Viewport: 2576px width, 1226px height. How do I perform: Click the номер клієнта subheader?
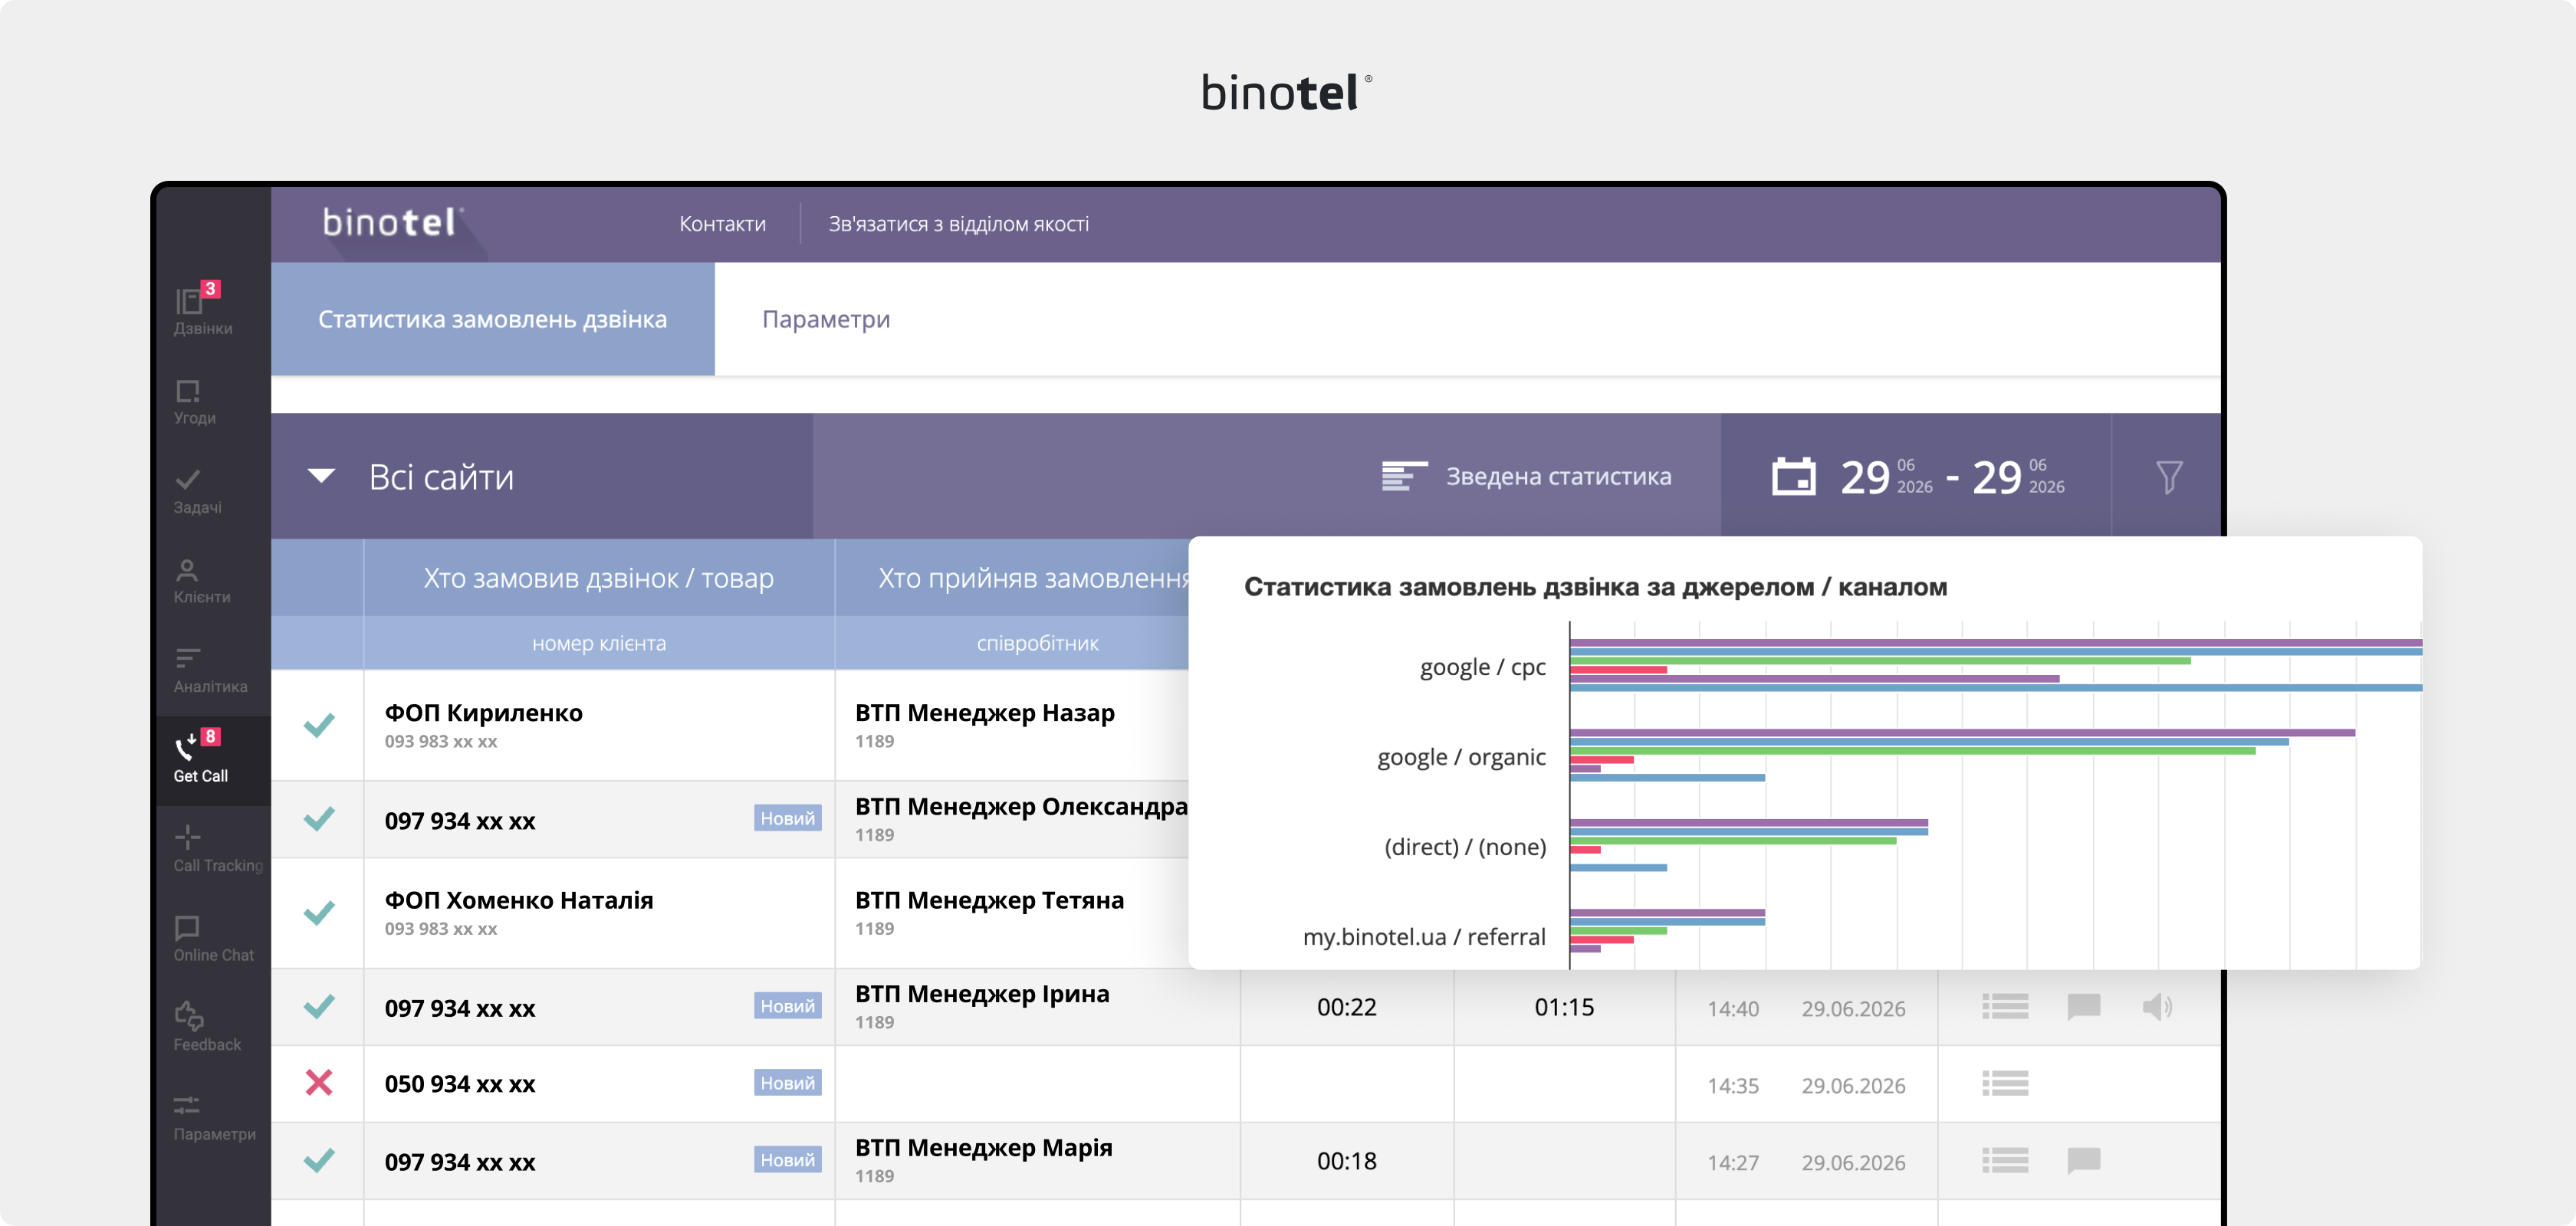click(x=598, y=644)
